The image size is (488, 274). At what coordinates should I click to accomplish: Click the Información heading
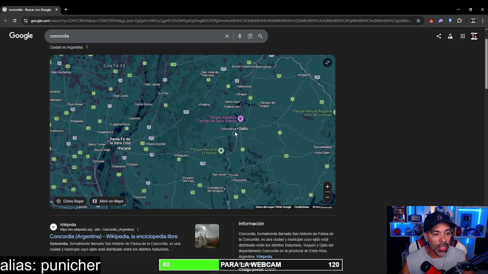(251, 224)
